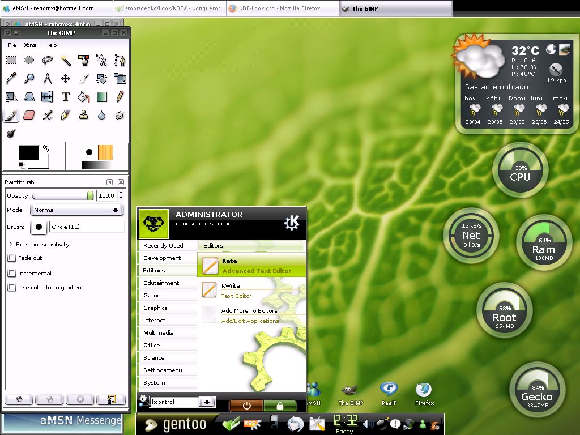The height and width of the screenshot is (435, 580).
Task: Open the Firefox desktop icon
Action: [x=424, y=394]
